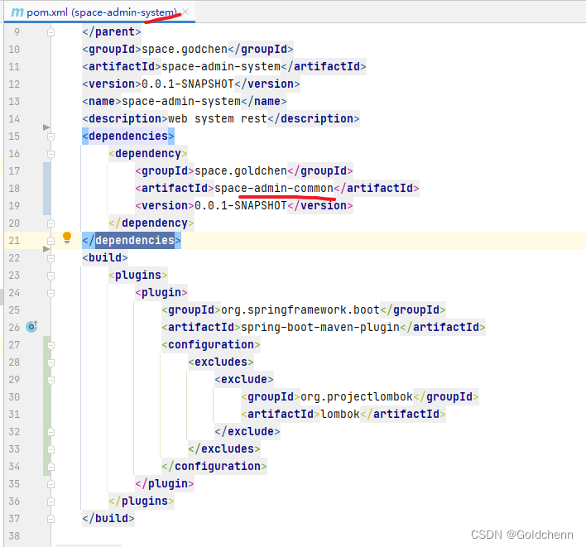This screenshot has height=547, width=586.
Task: Click fold end marker of closing parent tag
Action: coord(51,32)
